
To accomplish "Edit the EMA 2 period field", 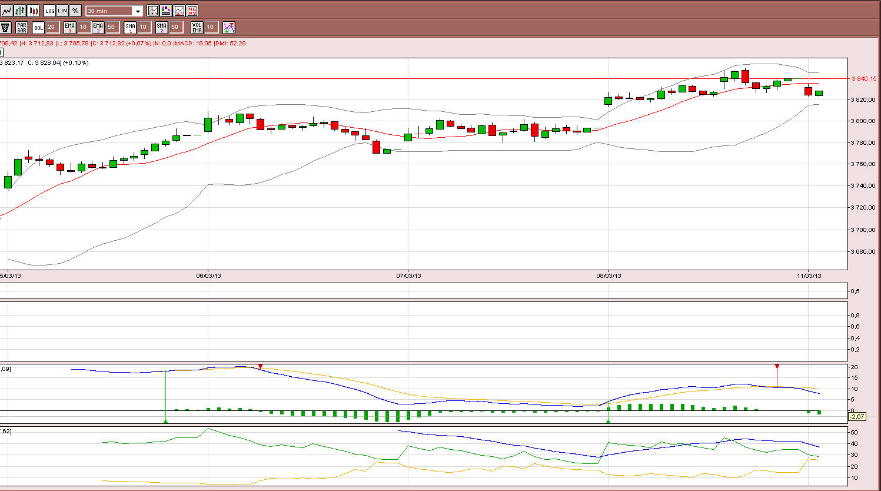I will pyautogui.click(x=112, y=27).
